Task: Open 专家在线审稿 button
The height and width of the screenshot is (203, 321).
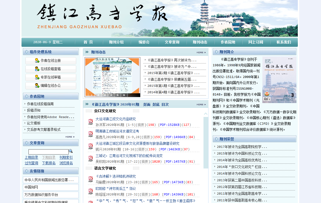Action: click(x=51, y=77)
